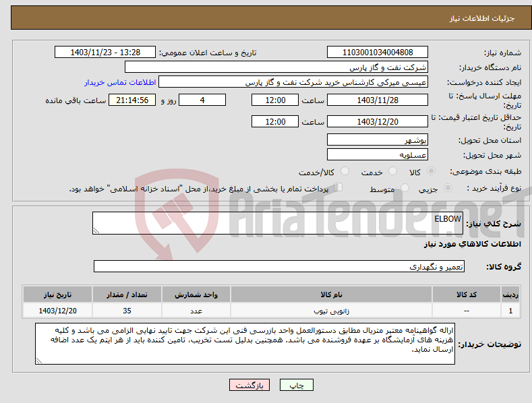The image size is (532, 403).
Task: Click the چاپ (print) button
Action: [x=296, y=385]
